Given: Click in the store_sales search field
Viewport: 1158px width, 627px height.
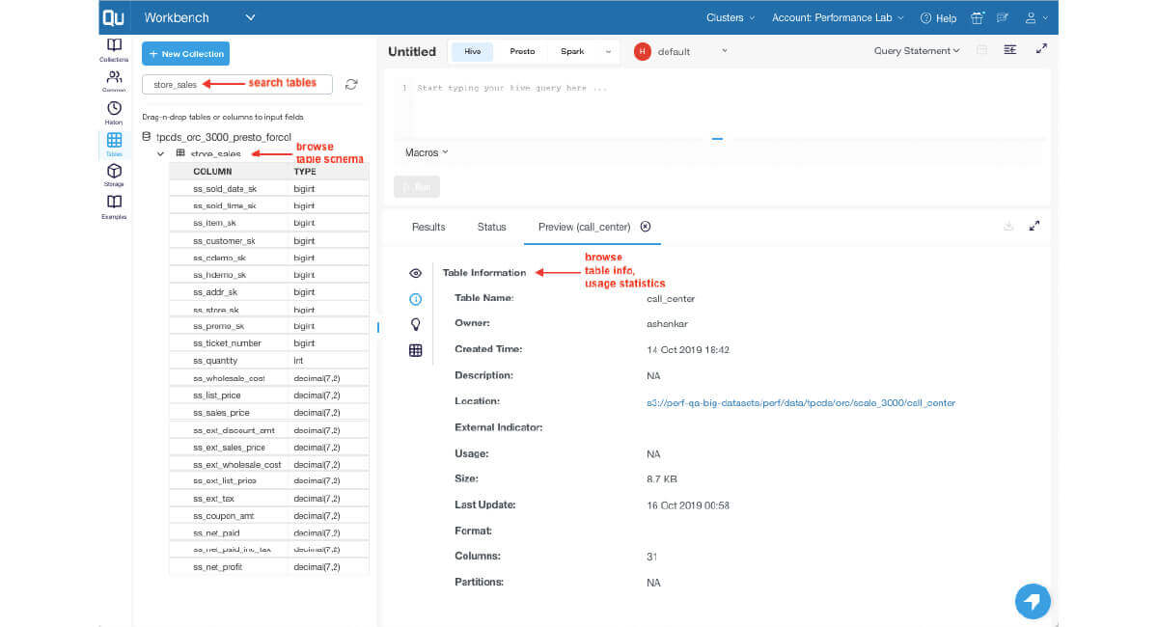Looking at the screenshot, I should (237, 85).
